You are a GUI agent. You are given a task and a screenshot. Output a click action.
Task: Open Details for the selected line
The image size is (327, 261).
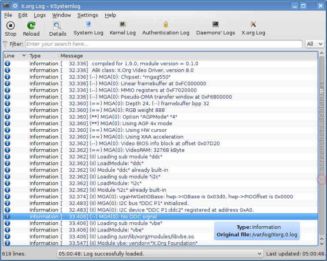57,29
